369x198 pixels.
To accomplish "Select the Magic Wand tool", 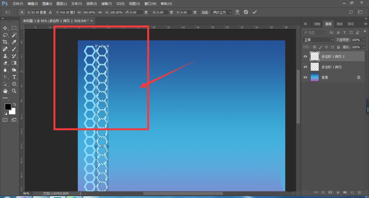I will coord(14,35).
